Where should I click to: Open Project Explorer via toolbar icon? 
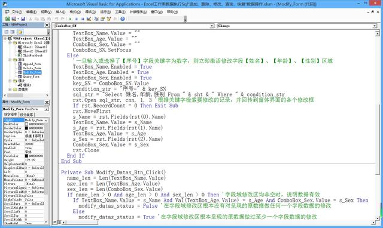coord(96,19)
